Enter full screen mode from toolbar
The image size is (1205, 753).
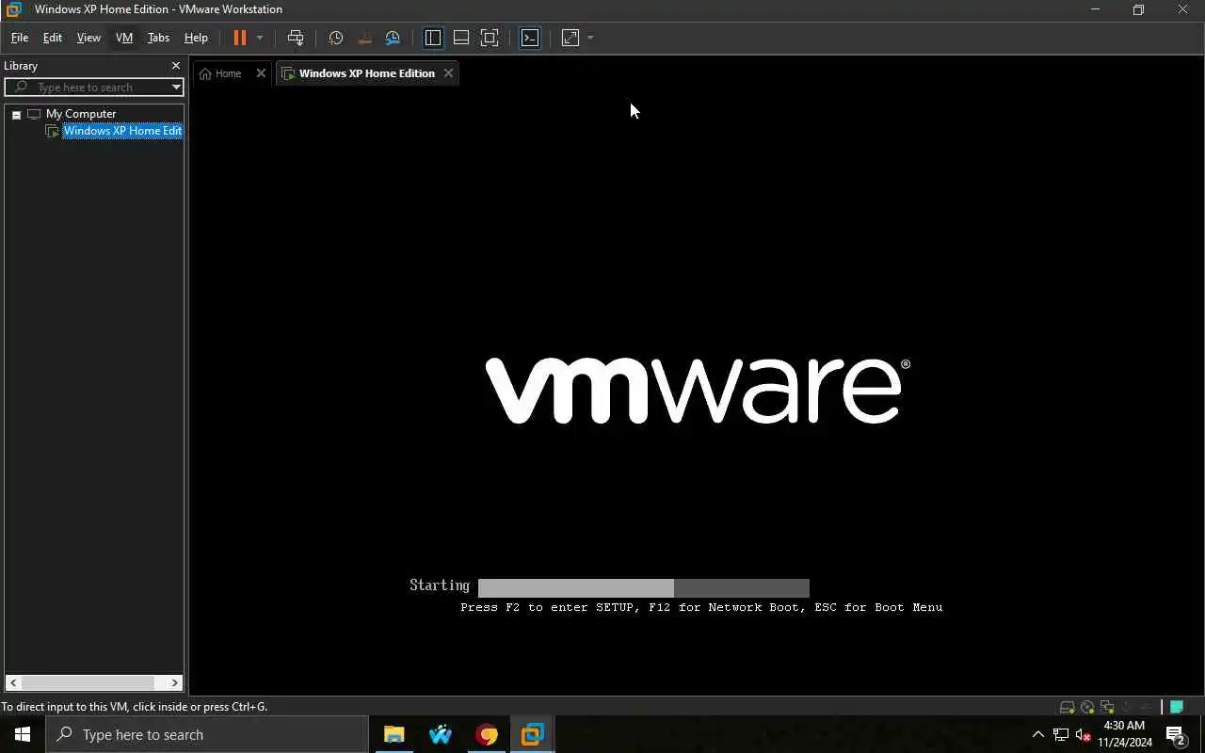490,38
